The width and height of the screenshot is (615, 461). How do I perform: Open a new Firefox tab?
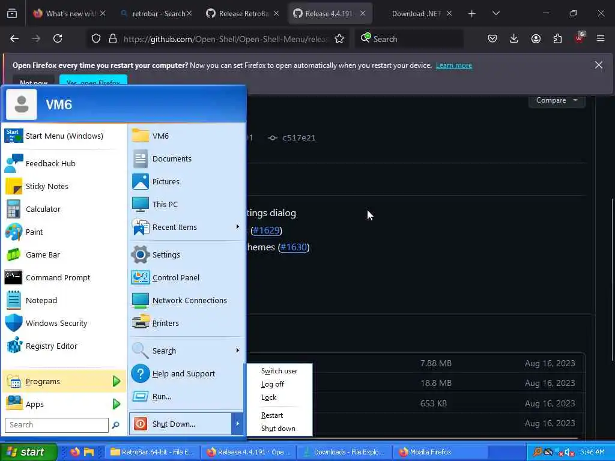point(472,14)
